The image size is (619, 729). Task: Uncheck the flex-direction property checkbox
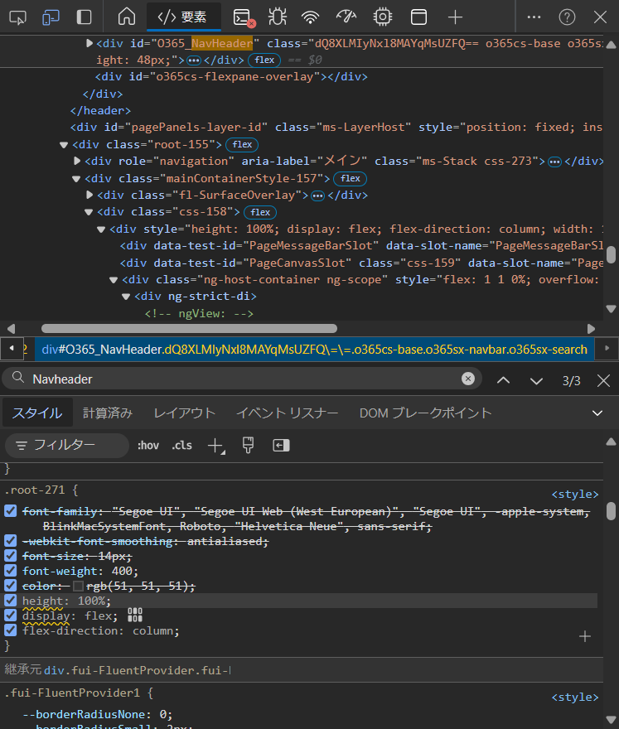[x=11, y=630]
